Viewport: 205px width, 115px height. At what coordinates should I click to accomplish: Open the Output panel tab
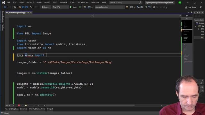click(50, 109)
